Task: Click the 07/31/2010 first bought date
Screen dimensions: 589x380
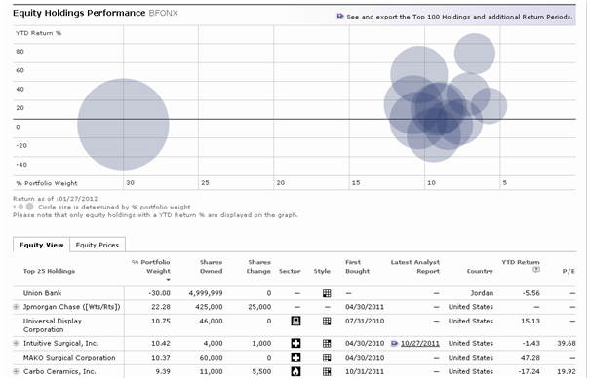Action: (x=365, y=321)
